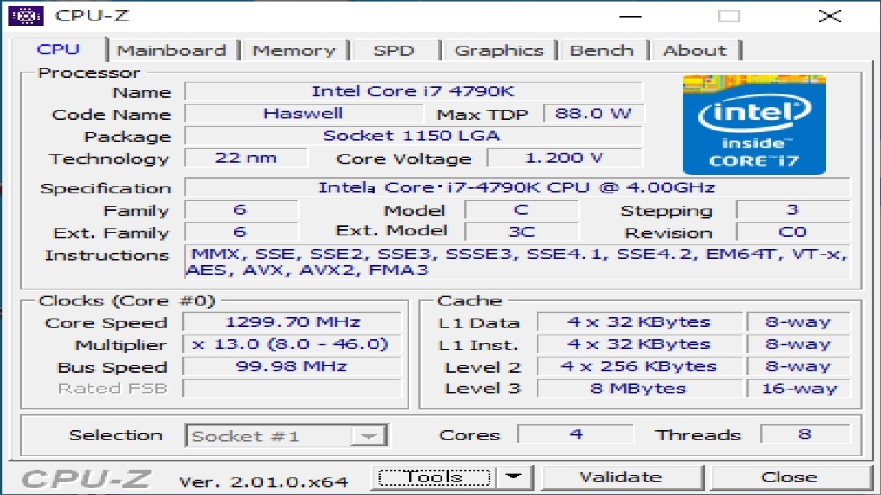Select the SPD tab

coord(395,50)
